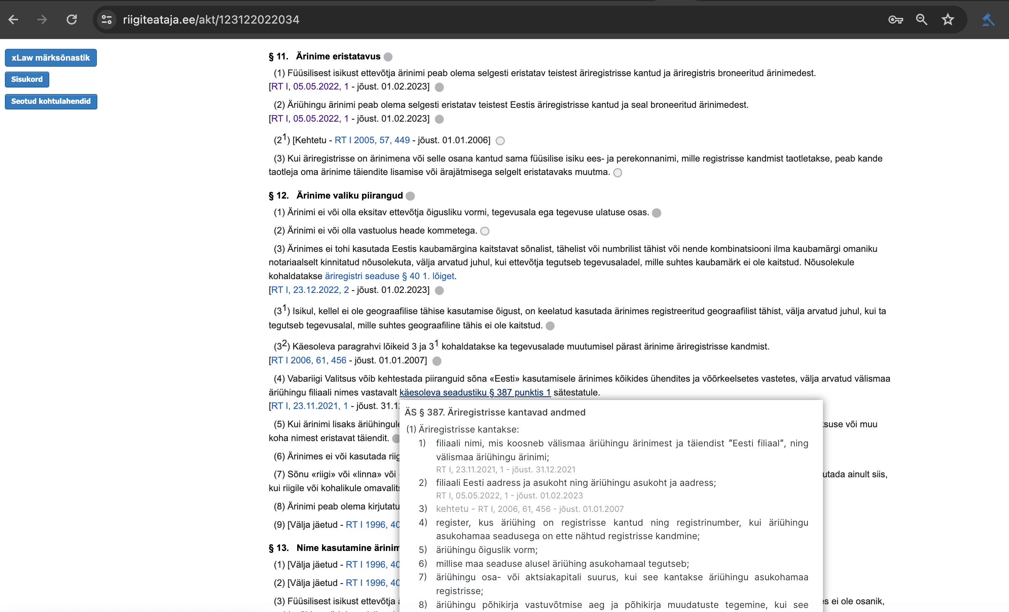The height and width of the screenshot is (612, 1009).
Task: Click the forward navigation arrow
Action: click(x=42, y=19)
